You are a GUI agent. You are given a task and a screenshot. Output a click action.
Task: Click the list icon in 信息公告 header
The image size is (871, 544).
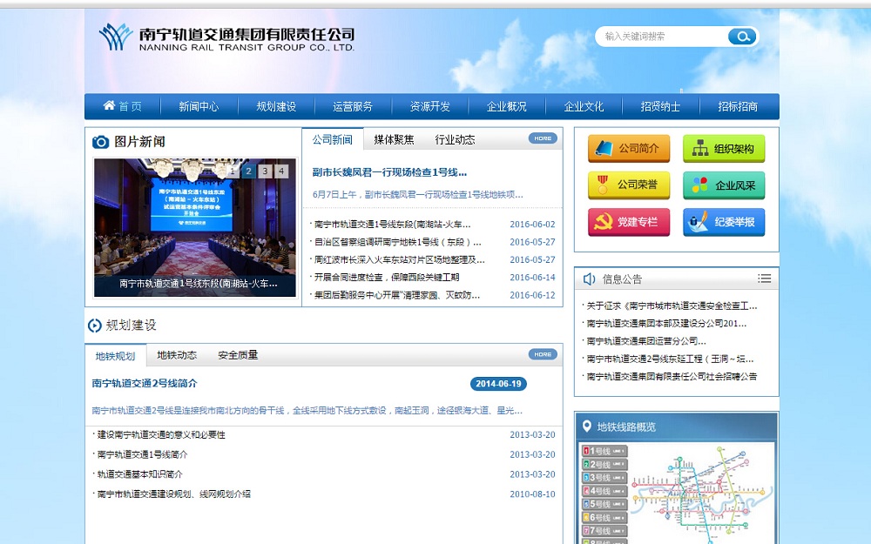coord(765,279)
